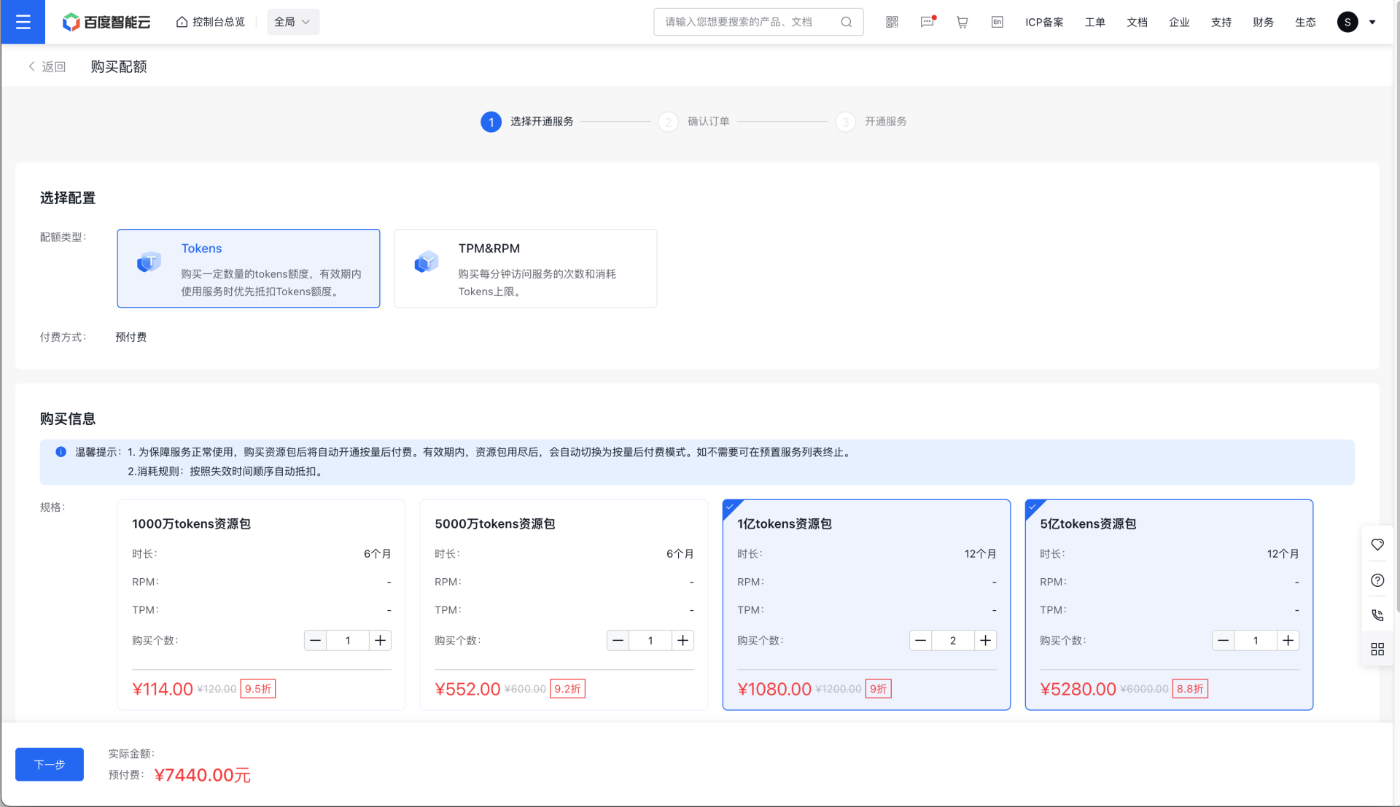
Task: Click the 下一步 button
Action: pos(50,764)
